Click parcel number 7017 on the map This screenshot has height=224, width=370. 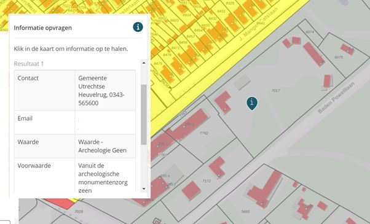[275, 90]
